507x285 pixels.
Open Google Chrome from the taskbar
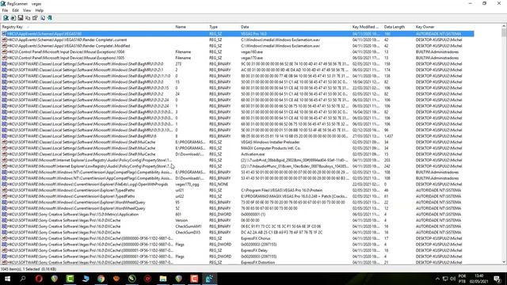pos(101,279)
